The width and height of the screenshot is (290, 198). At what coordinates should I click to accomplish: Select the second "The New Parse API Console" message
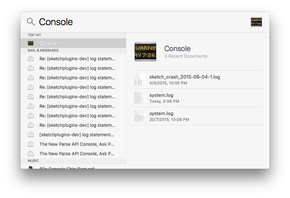73,153
